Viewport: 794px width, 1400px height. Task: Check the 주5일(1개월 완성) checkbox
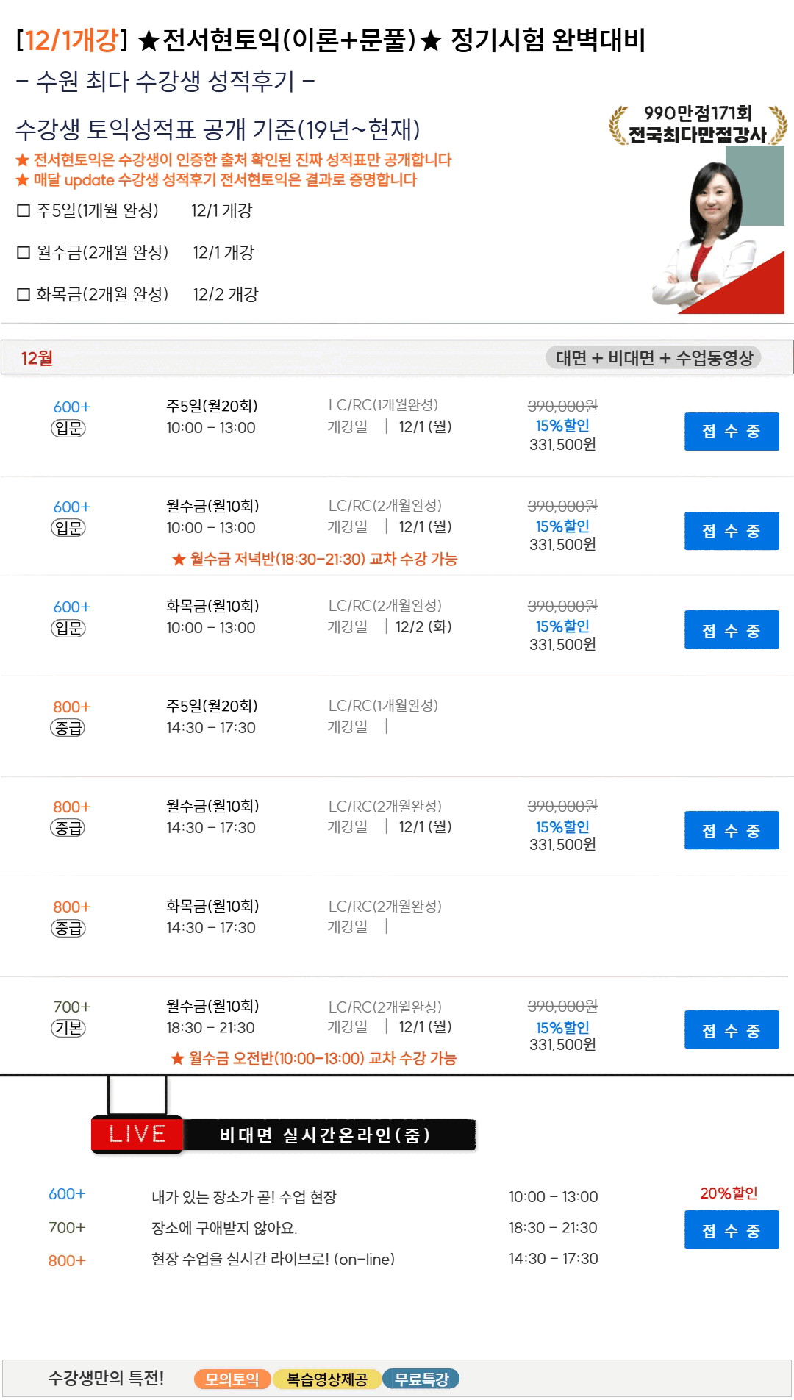click(24, 211)
